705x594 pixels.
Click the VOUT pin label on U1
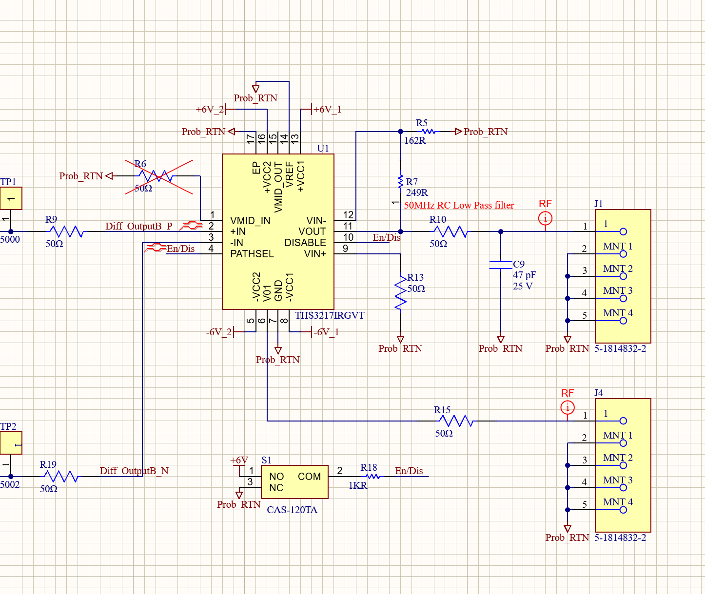(312, 231)
